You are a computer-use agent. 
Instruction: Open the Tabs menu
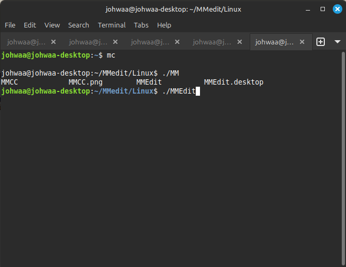pyautogui.click(x=141, y=25)
